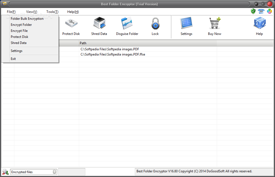This screenshot has width=275, height=177.
Task: Pick Settings in the File menu
Action: tap(30, 51)
